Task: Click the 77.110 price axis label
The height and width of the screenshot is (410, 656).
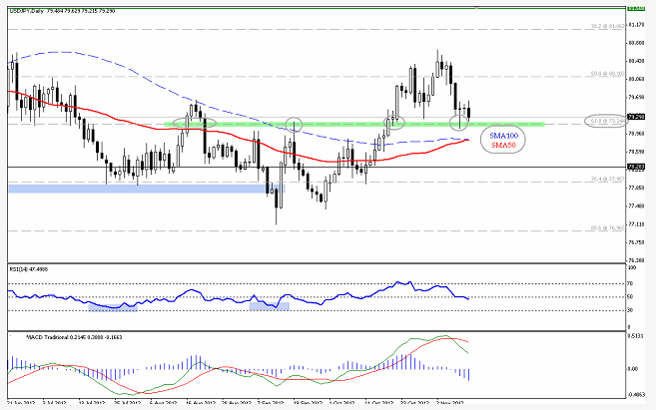Action: click(636, 224)
